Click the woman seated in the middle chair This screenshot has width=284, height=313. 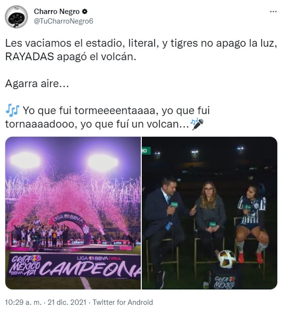[x=210, y=218]
